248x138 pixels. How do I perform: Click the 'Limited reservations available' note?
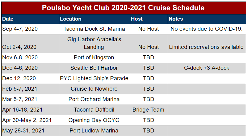(x=206, y=47)
